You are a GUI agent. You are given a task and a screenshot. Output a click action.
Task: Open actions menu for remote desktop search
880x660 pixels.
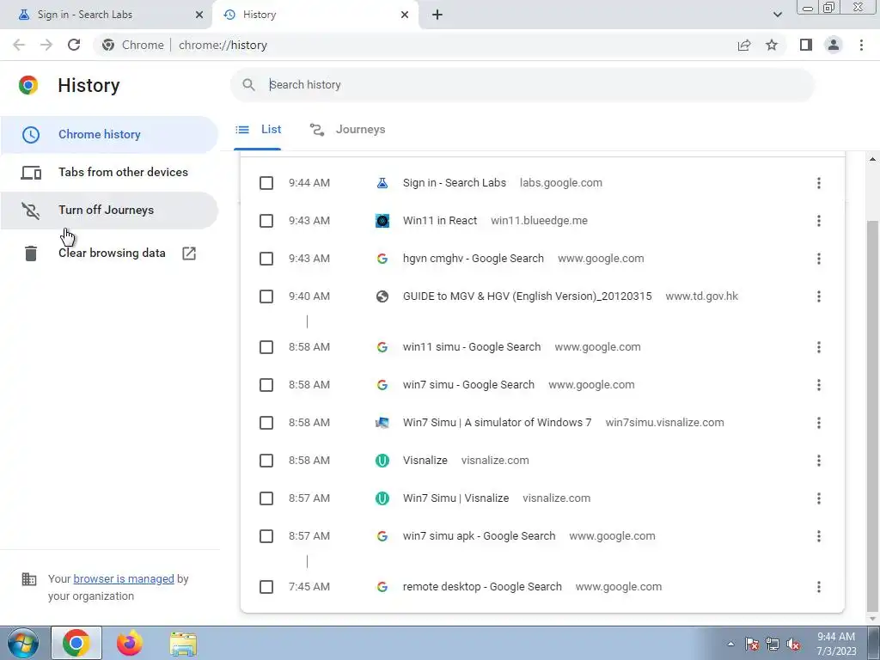click(x=819, y=587)
